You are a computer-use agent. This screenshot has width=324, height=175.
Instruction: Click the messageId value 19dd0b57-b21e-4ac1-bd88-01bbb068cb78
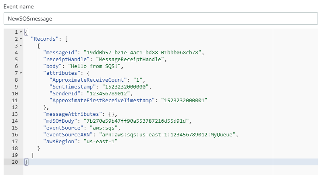(142, 53)
